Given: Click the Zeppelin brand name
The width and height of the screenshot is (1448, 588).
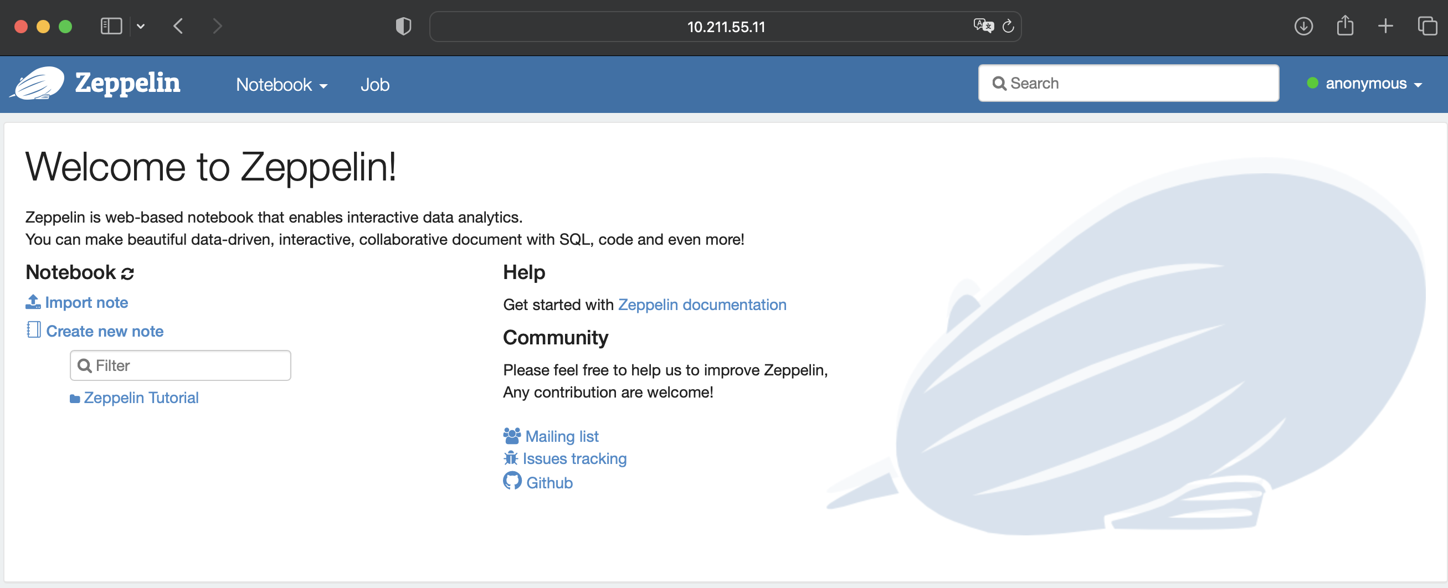Looking at the screenshot, I should pyautogui.click(x=127, y=83).
